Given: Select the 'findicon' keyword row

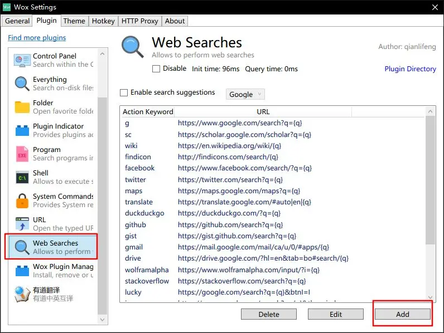Looking at the screenshot, I should pyautogui.click(x=272, y=157).
